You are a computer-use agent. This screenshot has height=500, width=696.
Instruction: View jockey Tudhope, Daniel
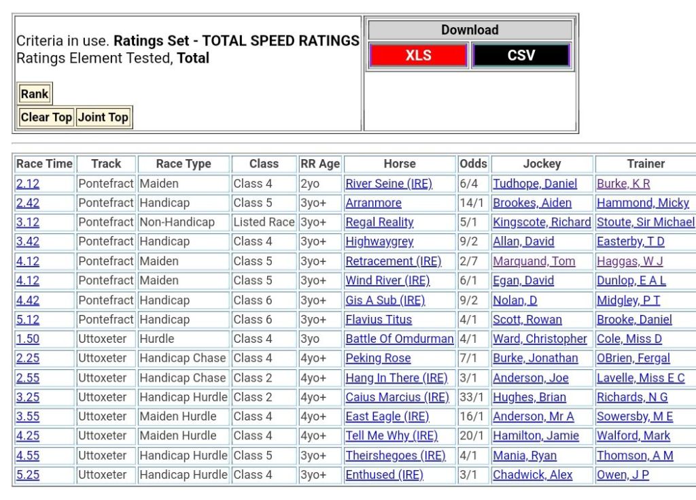click(x=535, y=184)
